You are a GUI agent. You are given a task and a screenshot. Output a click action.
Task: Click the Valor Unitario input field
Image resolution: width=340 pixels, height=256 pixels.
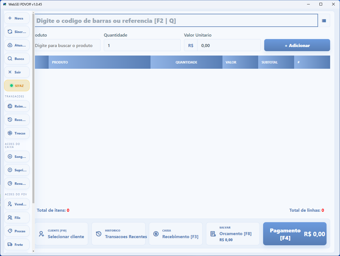coord(229,45)
